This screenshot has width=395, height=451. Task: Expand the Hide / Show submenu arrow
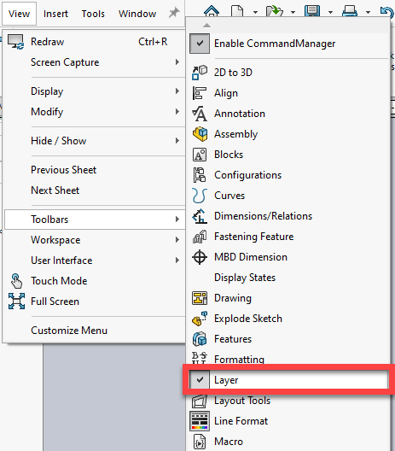click(x=177, y=141)
